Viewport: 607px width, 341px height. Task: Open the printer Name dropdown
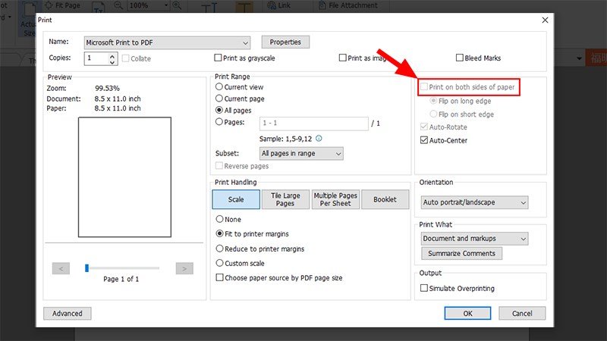[168, 42]
